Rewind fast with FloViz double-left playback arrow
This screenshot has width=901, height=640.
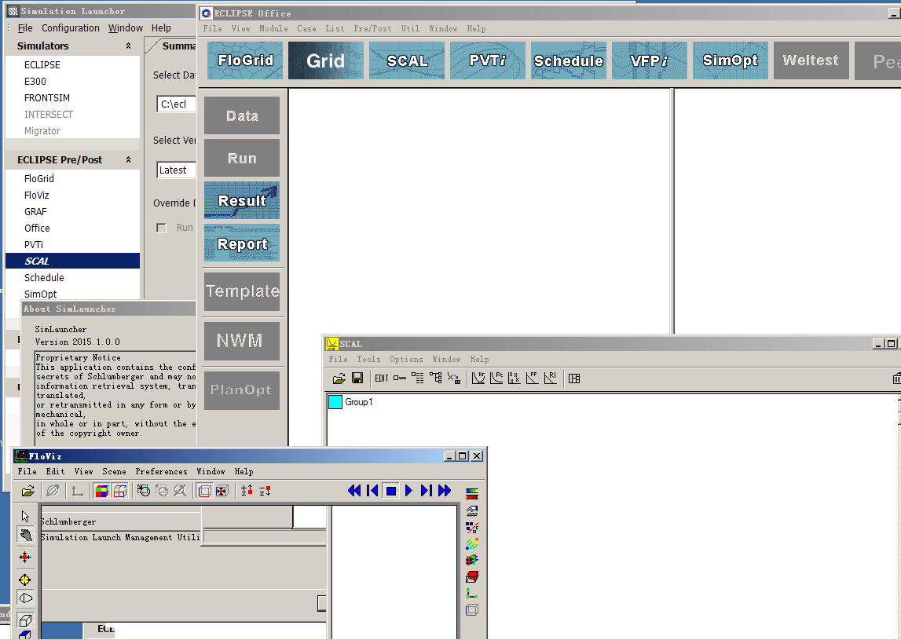354,491
